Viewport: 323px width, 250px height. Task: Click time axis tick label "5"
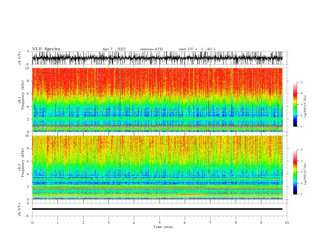(159, 223)
